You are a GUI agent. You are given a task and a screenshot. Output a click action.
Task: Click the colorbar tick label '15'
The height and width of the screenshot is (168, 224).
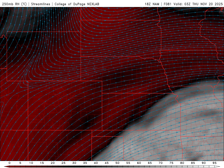pyautogui.click(x=42, y=163)
